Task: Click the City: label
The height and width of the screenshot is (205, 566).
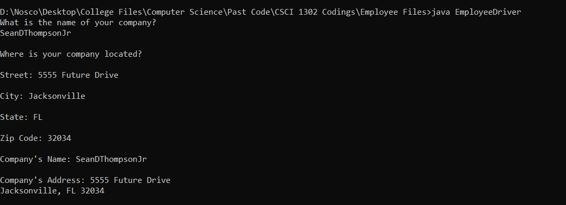Action: click(12, 96)
